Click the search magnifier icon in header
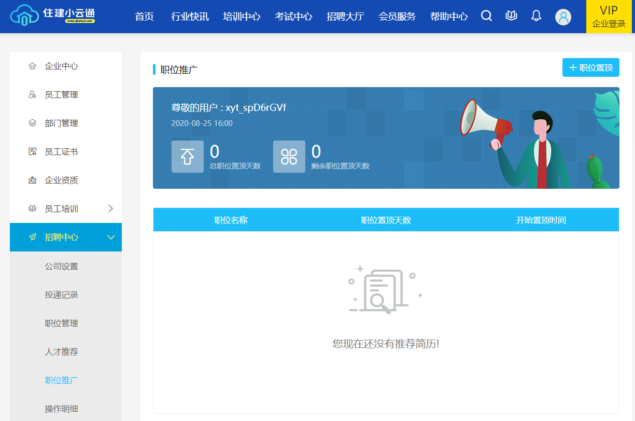Viewport: 635px width, 421px height. coord(486,16)
